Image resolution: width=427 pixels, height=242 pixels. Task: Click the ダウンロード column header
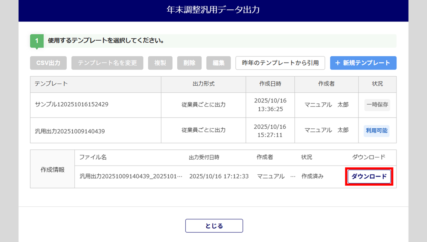[369, 157]
